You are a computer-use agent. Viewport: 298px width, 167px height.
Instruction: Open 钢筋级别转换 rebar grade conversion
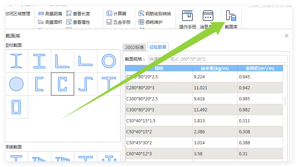tap(155, 13)
